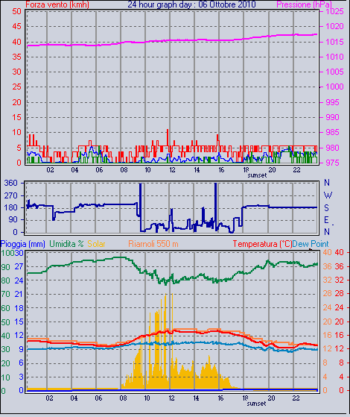Screen dimensions: 350x417
Task: Select the 1025 pressure axis value
Action: [x=334, y=11]
